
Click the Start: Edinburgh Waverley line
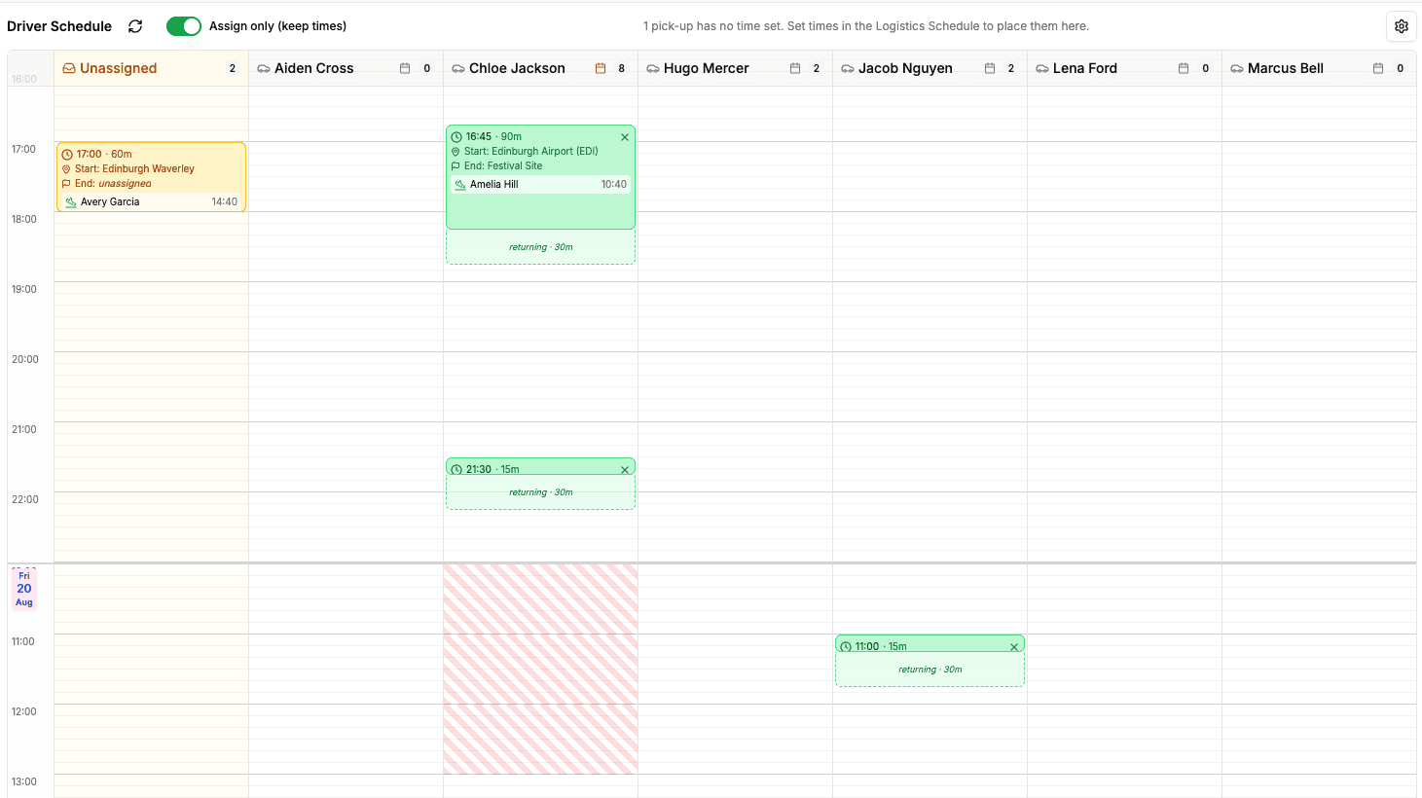[x=128, y=168]
